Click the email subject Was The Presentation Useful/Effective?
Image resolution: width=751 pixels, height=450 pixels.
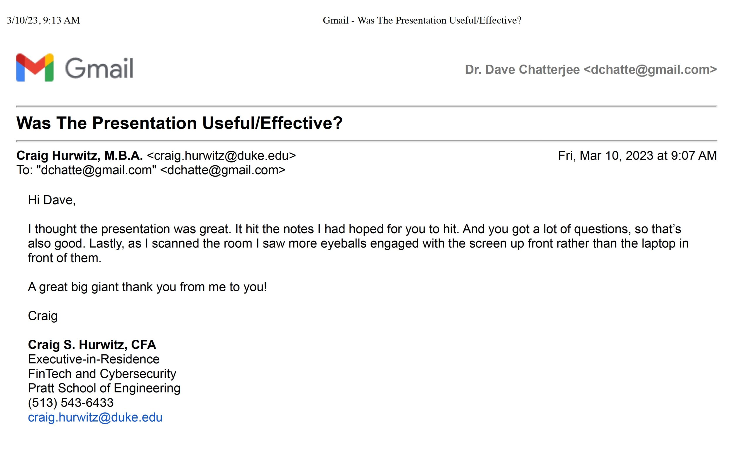point(179,123)
